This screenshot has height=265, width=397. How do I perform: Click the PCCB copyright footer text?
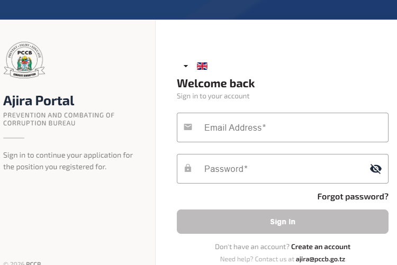(22, 263)
